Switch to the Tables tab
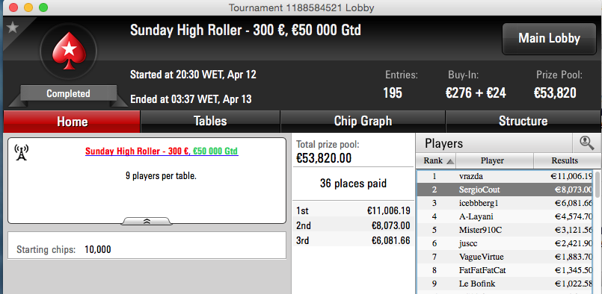The width and height of the screenshot is (602, 294). click(210, 122)
